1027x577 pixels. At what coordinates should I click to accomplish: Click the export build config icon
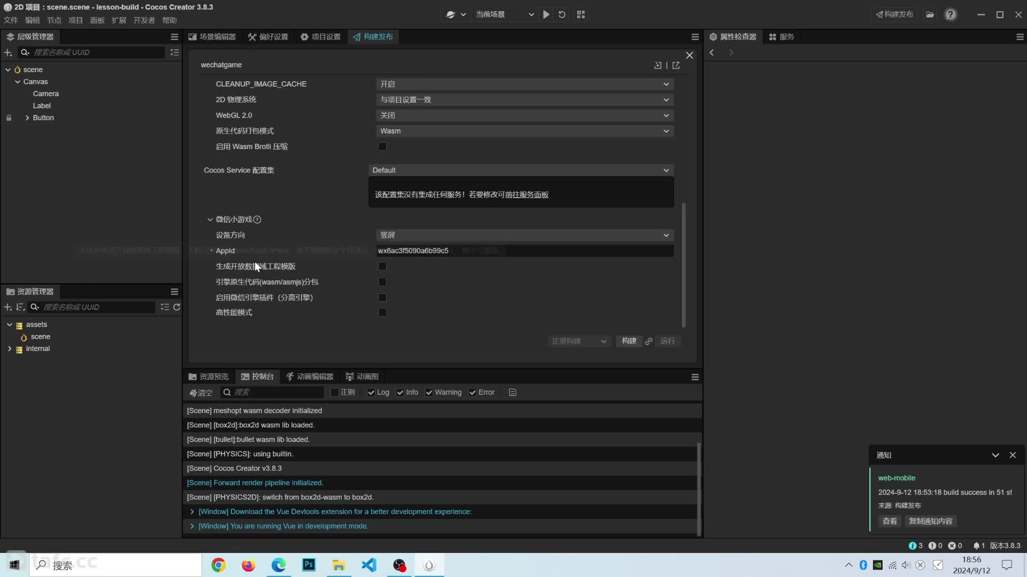[676, 65]
